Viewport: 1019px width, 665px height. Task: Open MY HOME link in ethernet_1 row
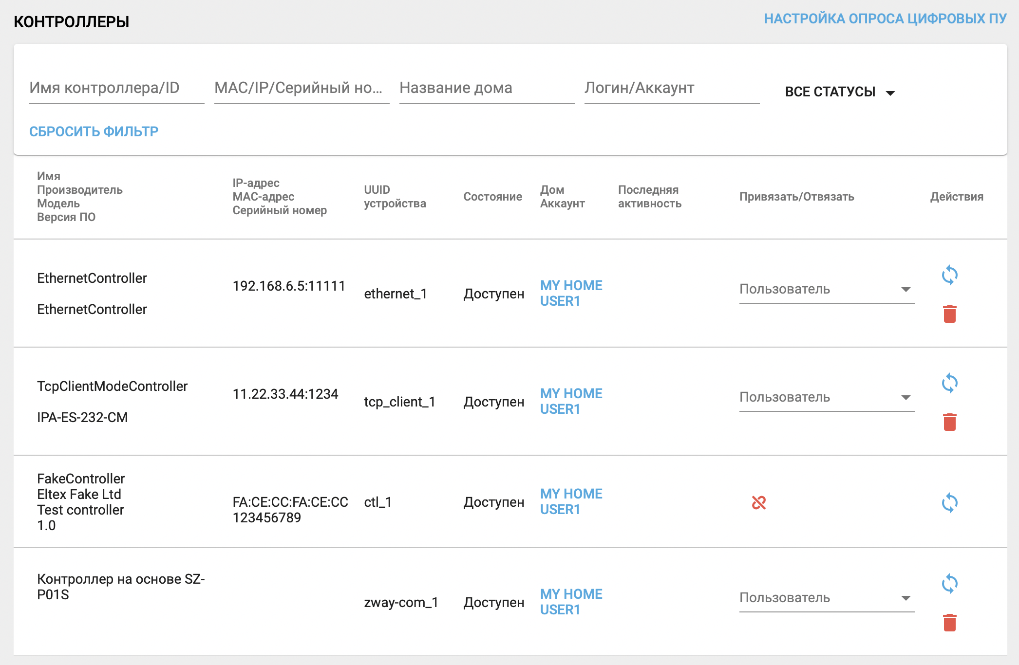[571, 285]
